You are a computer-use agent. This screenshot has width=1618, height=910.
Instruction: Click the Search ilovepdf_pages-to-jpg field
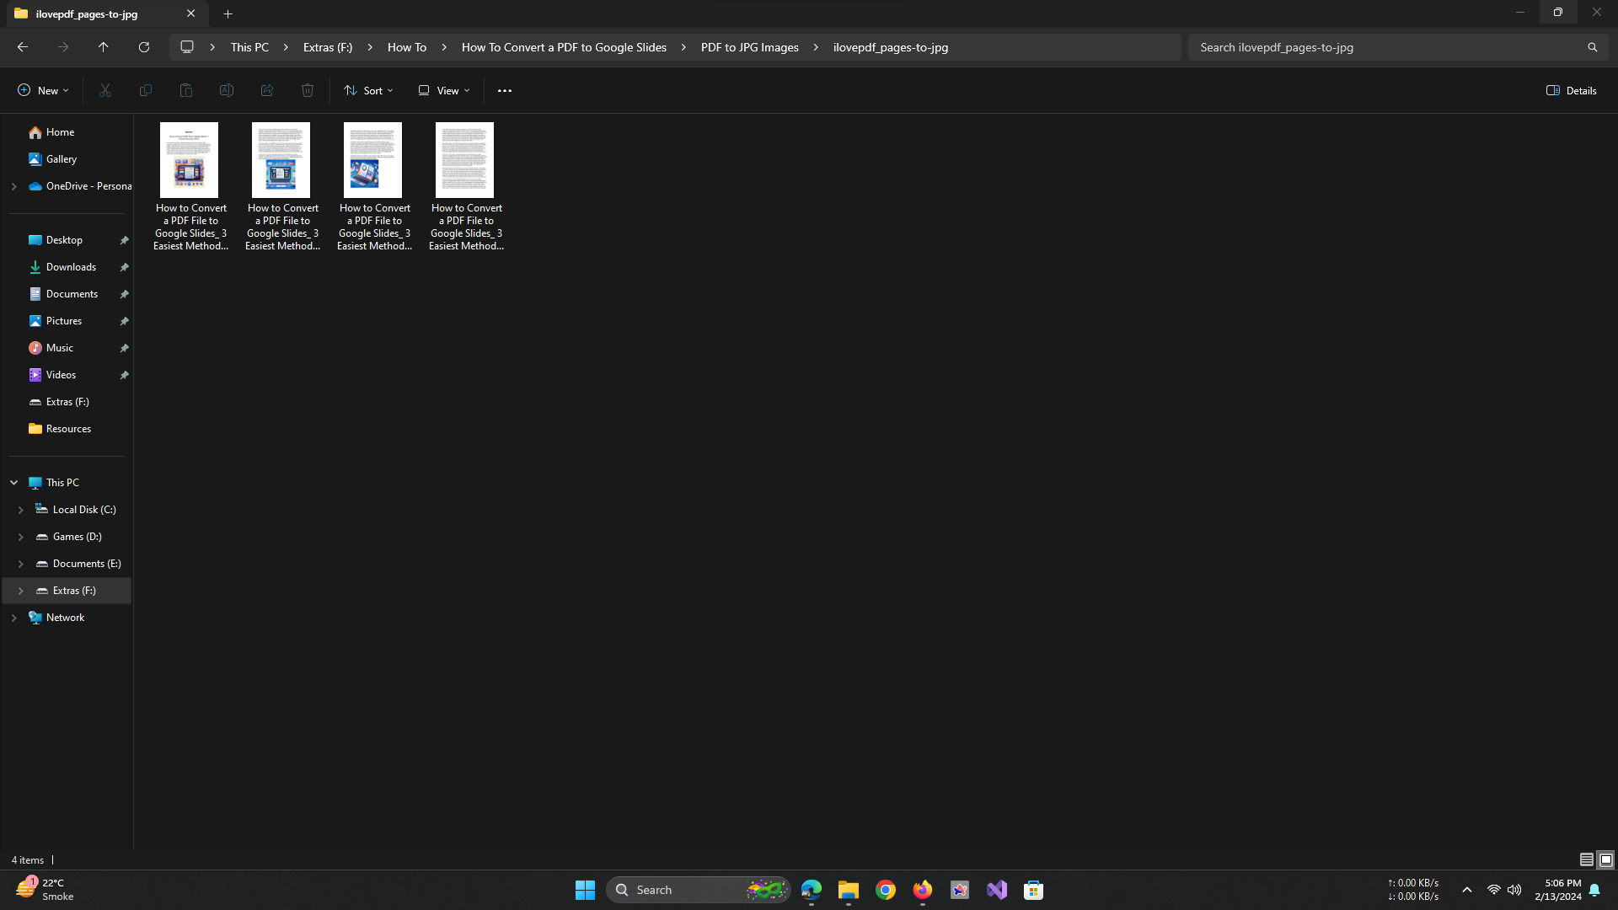coord(1390,47)
